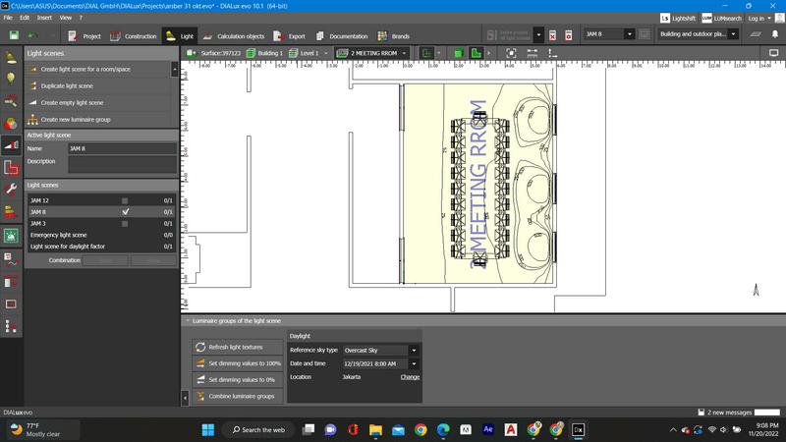Click the save project icon
Viewport: 786px width, 442px height.
coord(14,35)
